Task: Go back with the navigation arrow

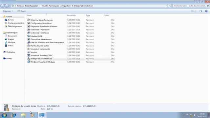Action: (x=2, y=6)
